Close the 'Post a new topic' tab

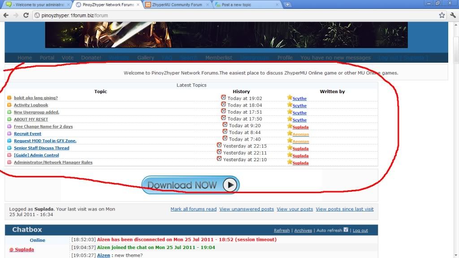[277, 4]
